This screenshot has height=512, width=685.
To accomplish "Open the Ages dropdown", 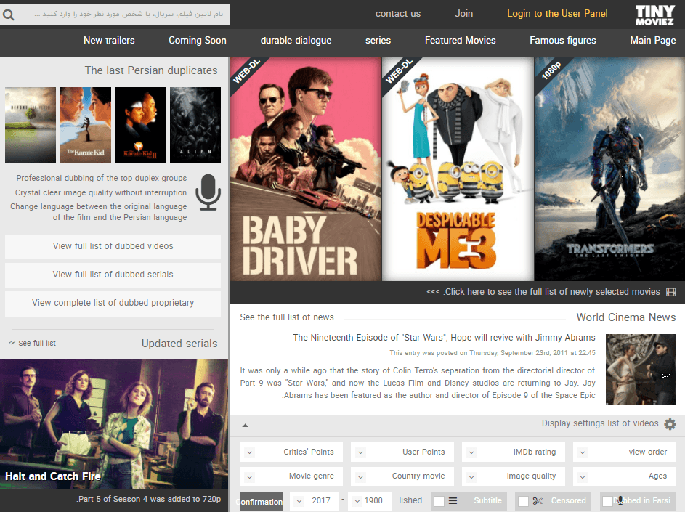I will point(624,476).
